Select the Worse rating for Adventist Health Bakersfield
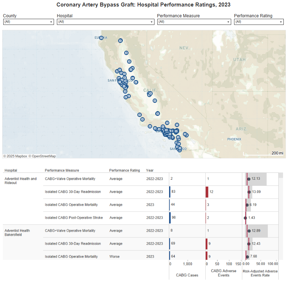The image size is (287, 284). [115, 257]
